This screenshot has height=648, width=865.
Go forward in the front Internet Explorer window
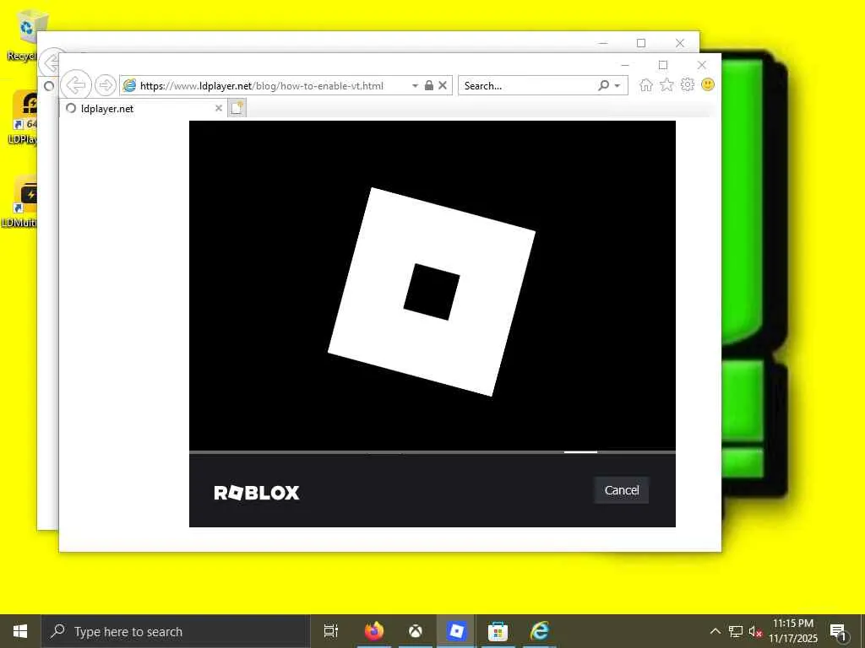[105, 85]
